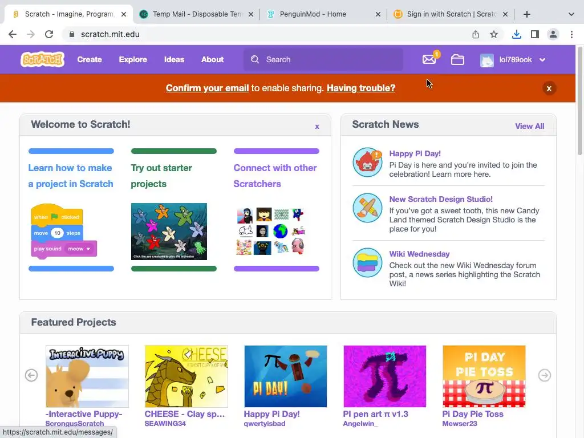Open the About menu item
Image resolution: width=584 pixels, height=438 pixels.
pyautogui.click(x=212, y=59)
